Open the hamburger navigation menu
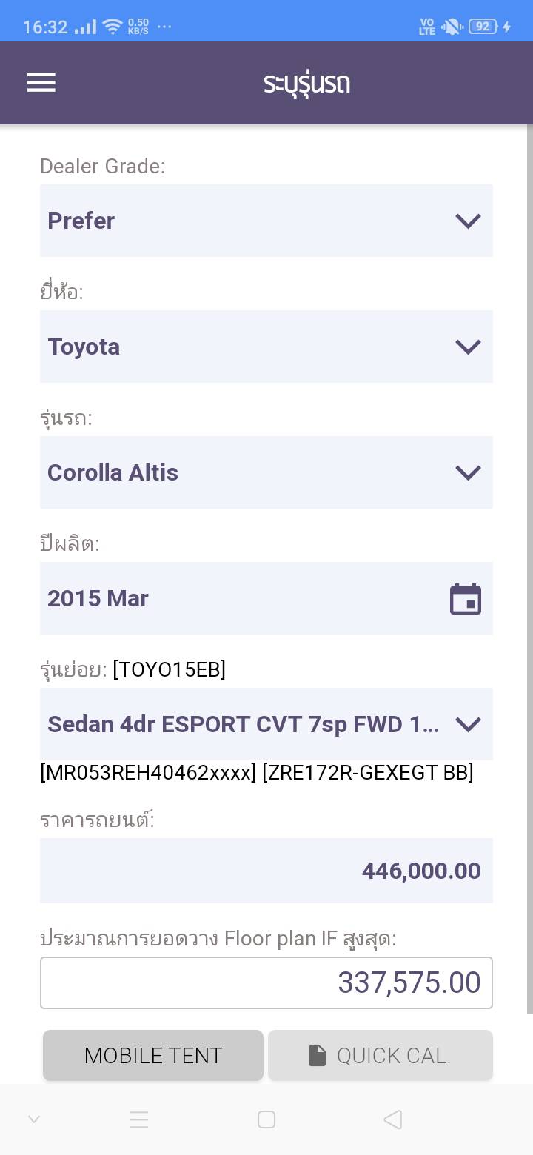 point(41,83)
